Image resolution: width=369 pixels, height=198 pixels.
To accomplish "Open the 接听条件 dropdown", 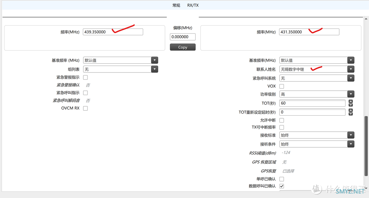I will pos(351,144).
